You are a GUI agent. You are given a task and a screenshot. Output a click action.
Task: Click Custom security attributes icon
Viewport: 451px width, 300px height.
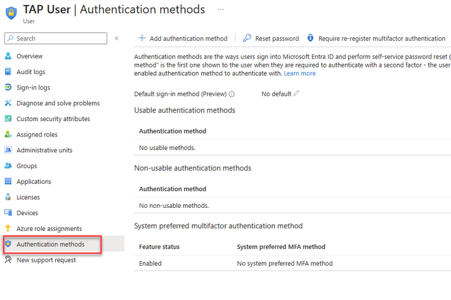click(x=8, y=119)
